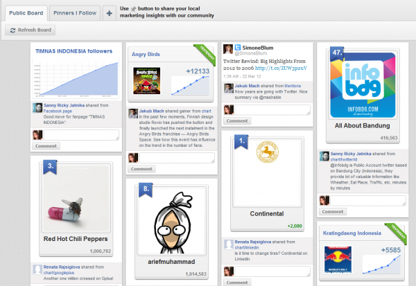Click own avatar beside Continental comment box
Viewport: 416px width, 286px height.
tap(229, 271)
